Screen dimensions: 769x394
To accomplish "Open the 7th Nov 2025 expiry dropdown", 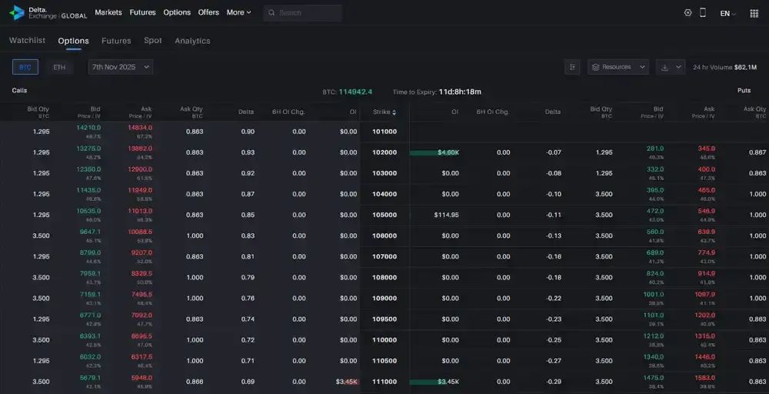I will (121, 67).
